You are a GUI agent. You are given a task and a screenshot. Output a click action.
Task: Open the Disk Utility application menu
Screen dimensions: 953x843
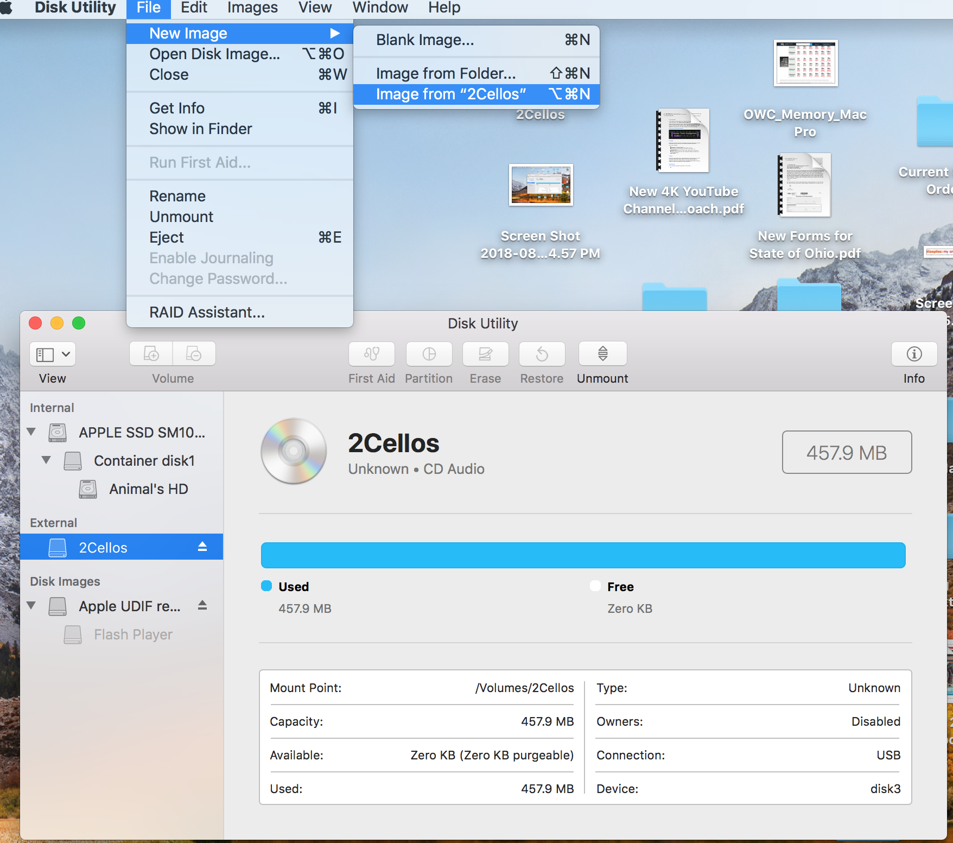point(75,8)
